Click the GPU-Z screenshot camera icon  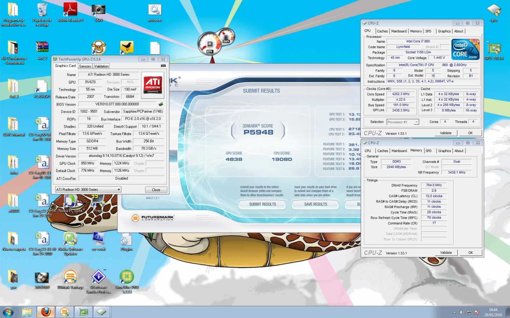[163, 66]
